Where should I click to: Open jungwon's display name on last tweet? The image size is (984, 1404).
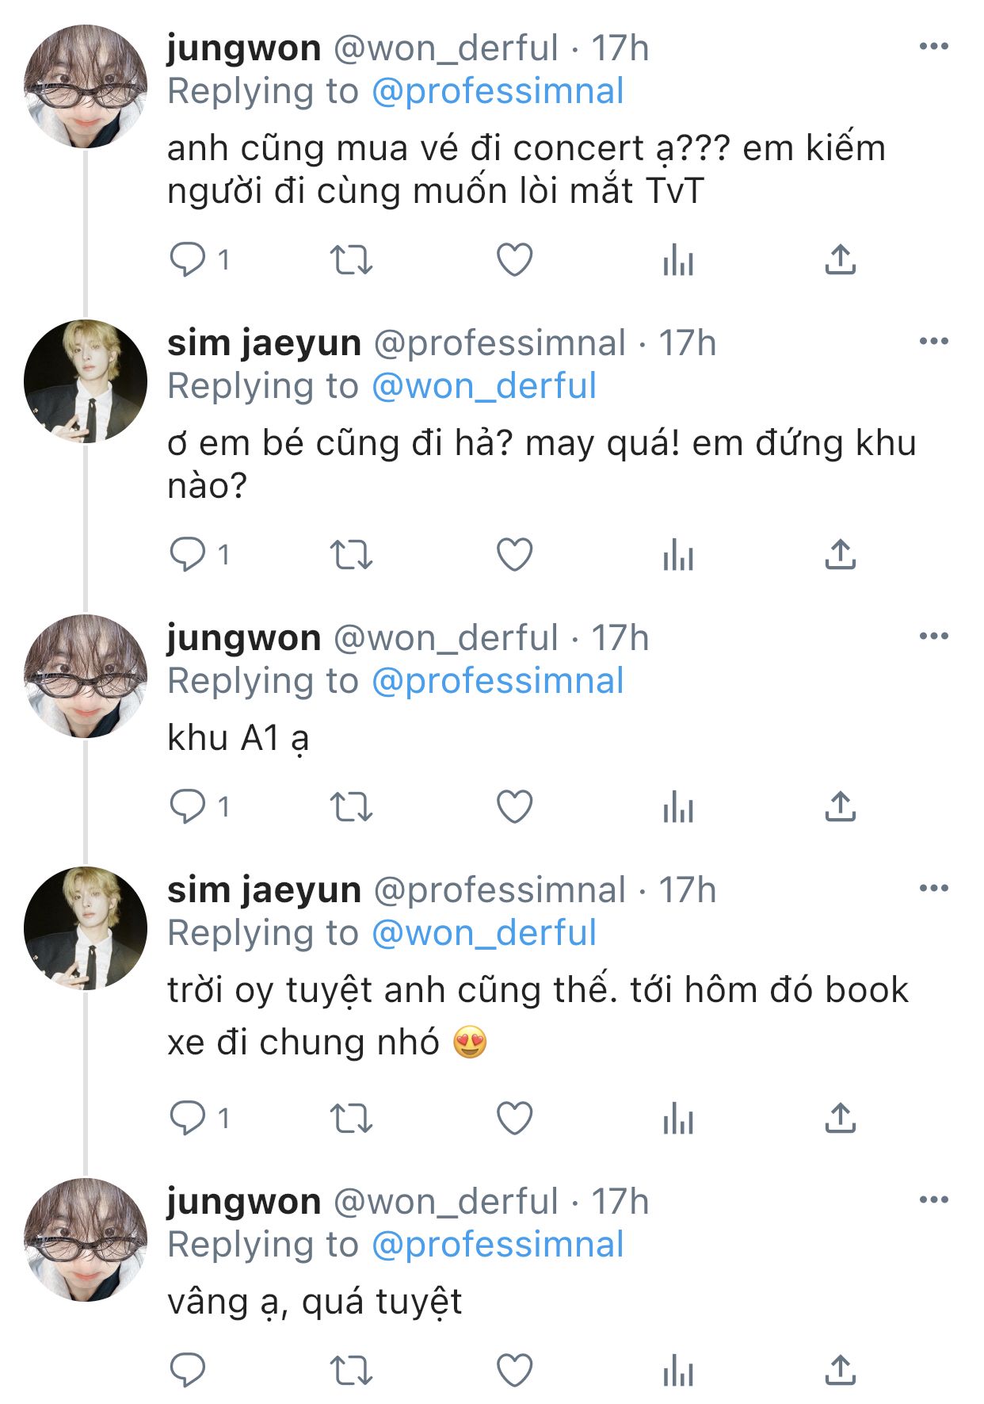tap(244, 1202)
